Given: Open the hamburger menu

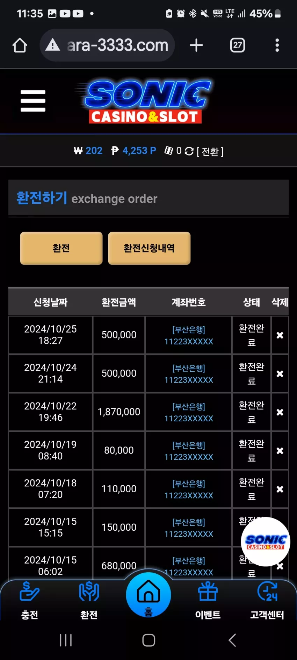Looking at the screenshot, I should coord(33,101).
